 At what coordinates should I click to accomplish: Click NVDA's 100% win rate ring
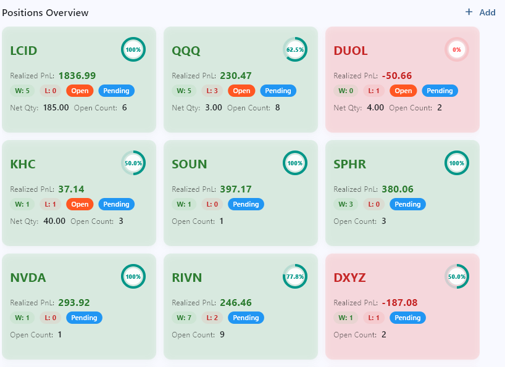tap(133, 277)
